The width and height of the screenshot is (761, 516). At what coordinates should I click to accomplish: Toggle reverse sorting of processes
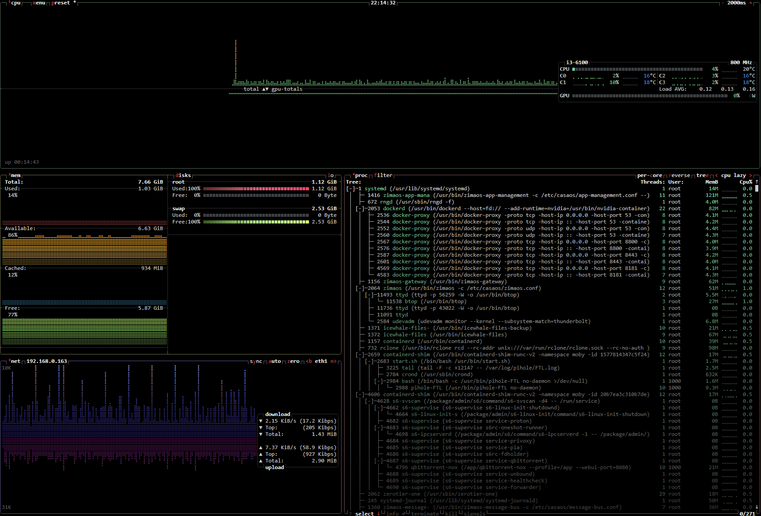point(679,176)
